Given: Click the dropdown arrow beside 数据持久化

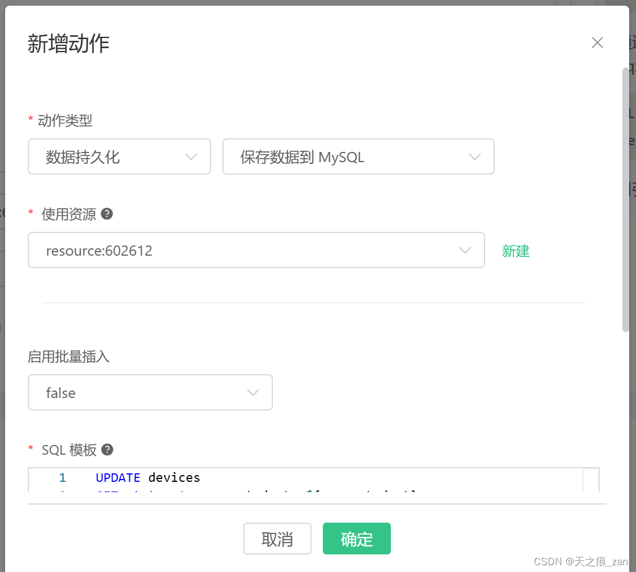Looking at the screenshot, I should 191,156.
